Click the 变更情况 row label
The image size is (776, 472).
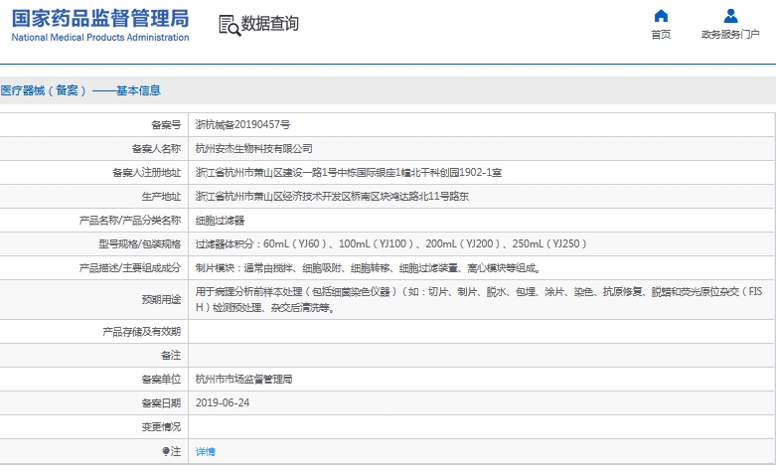pos(161,426)
